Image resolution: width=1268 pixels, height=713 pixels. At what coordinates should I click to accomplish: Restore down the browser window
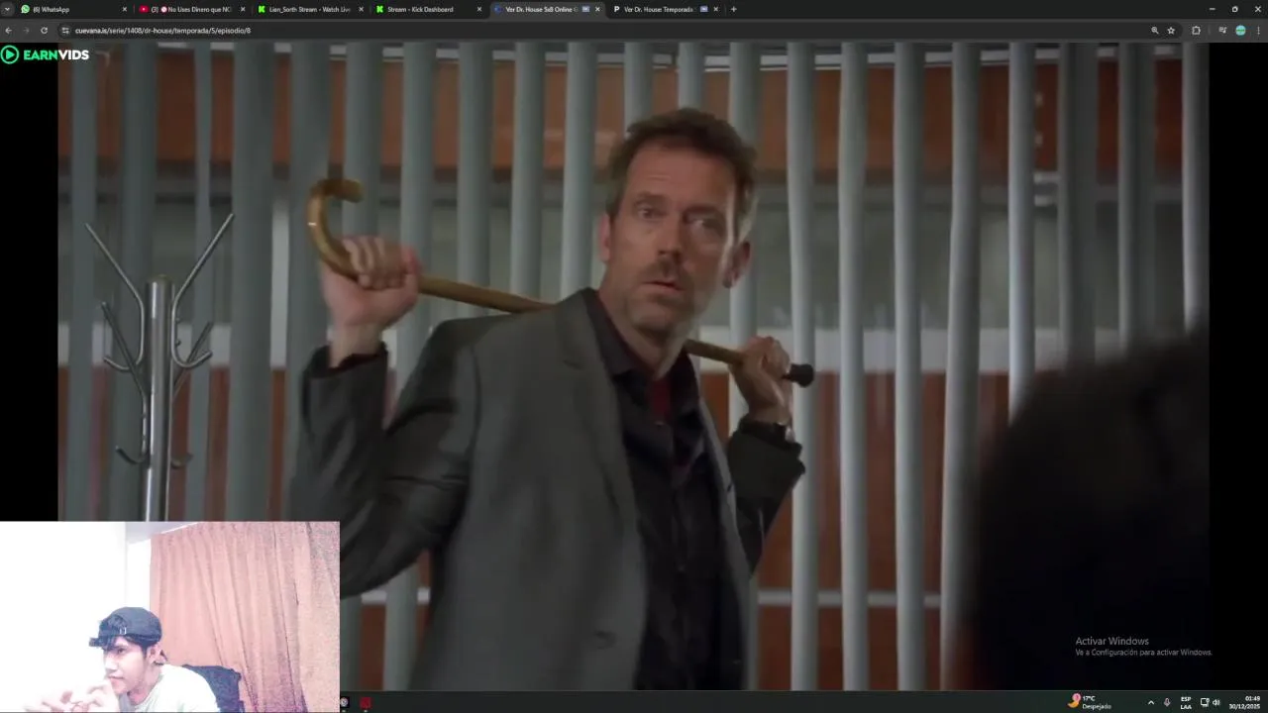1234,9
